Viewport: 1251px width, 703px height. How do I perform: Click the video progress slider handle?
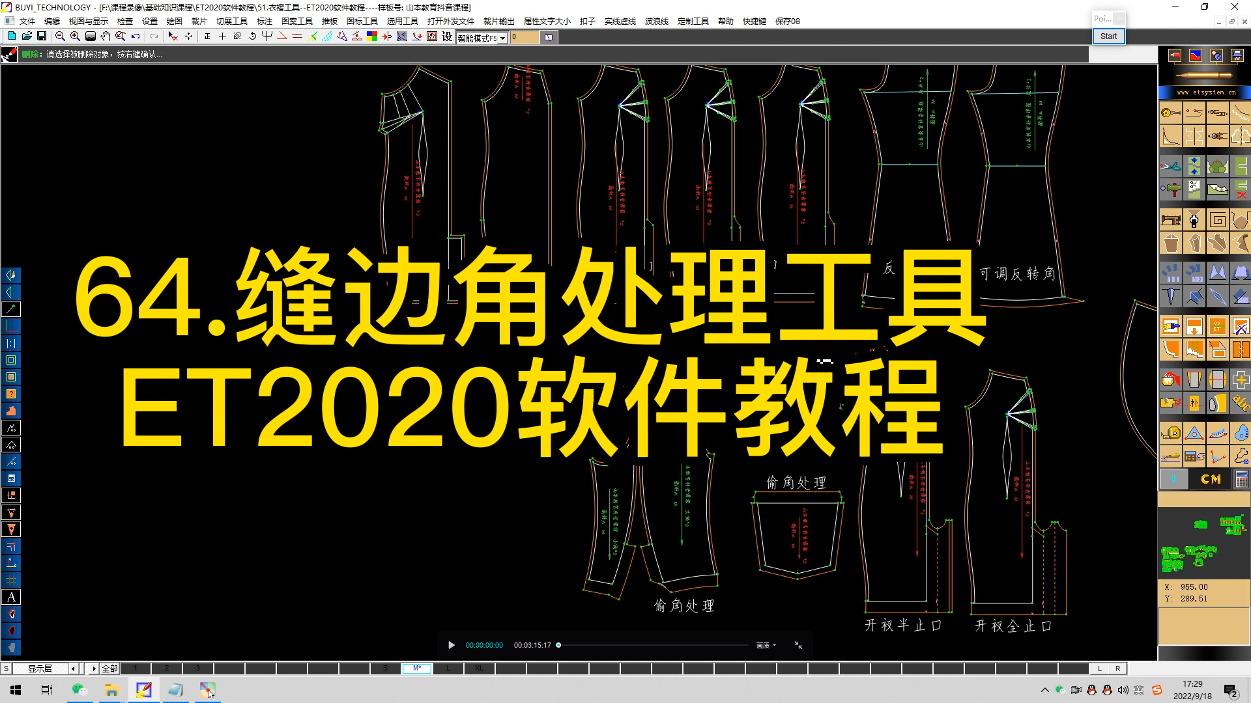pyautogui.click(x=558, y=645)
